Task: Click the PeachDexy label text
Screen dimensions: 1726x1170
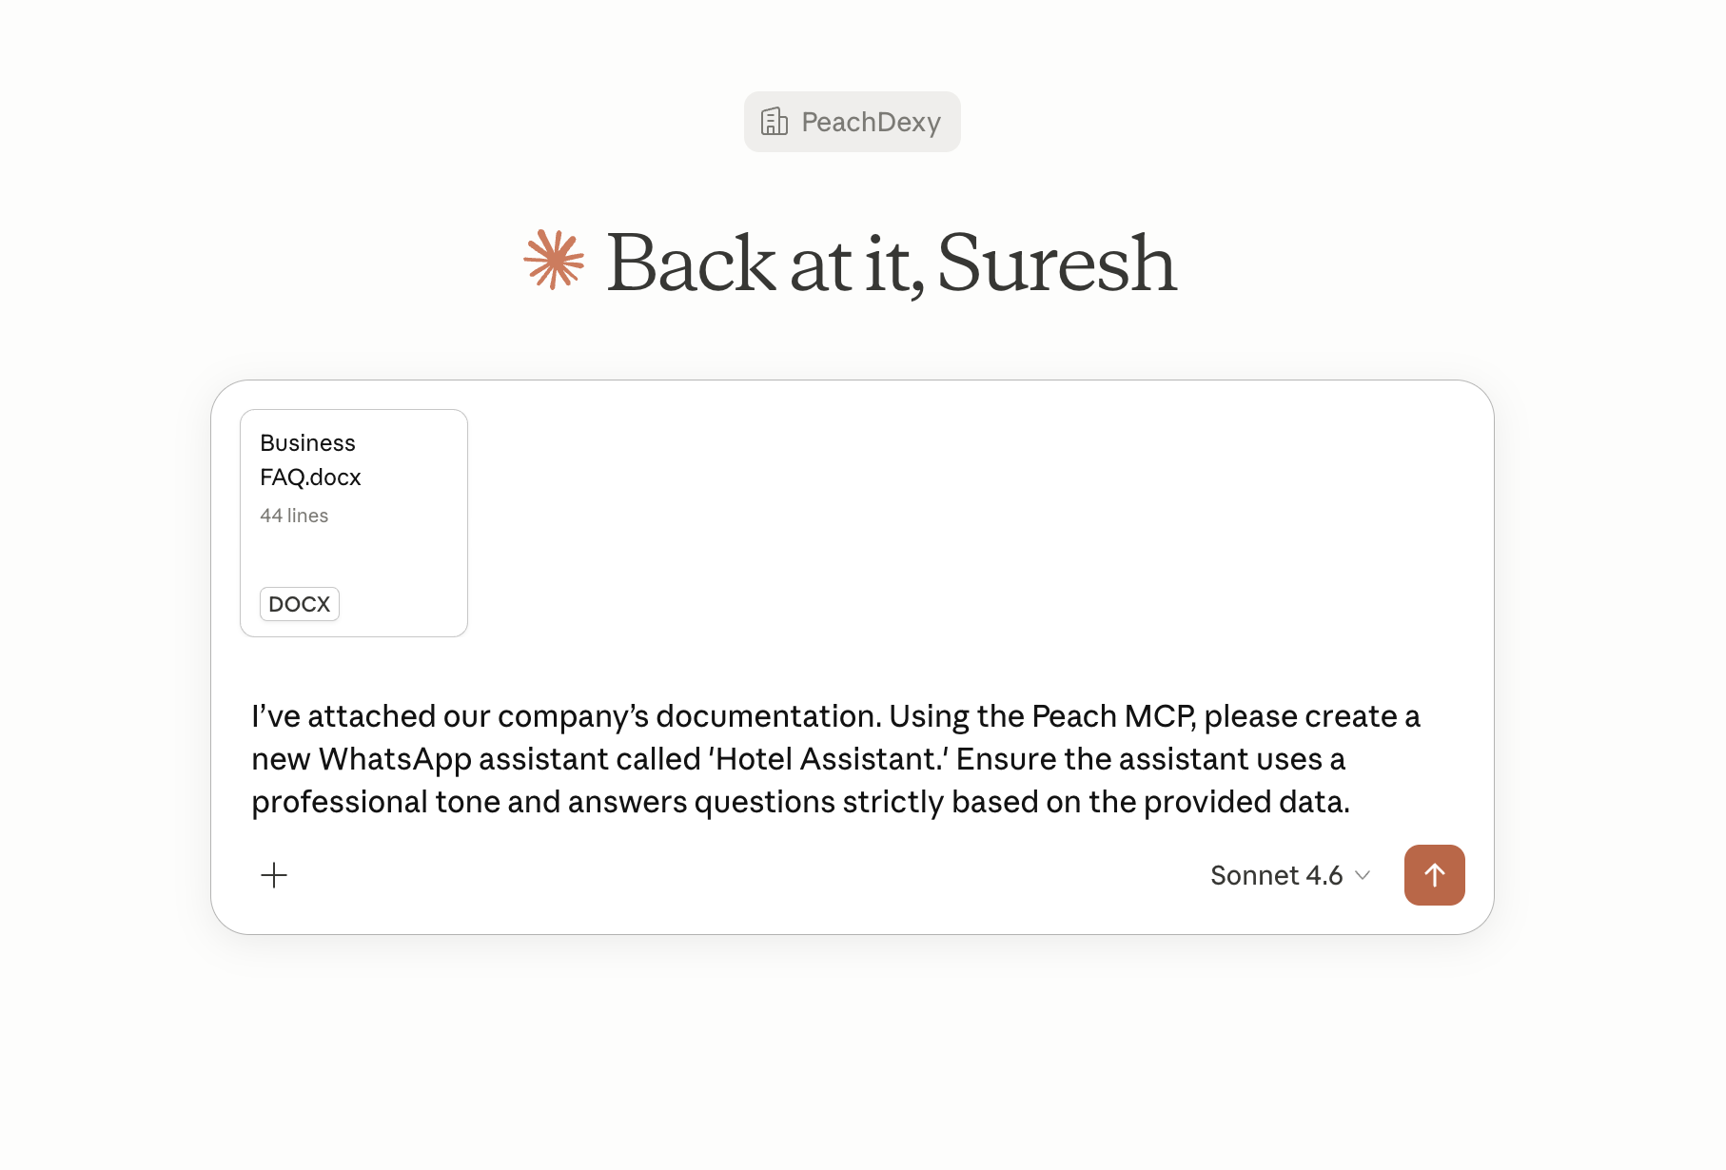Action: pos(872,122)
